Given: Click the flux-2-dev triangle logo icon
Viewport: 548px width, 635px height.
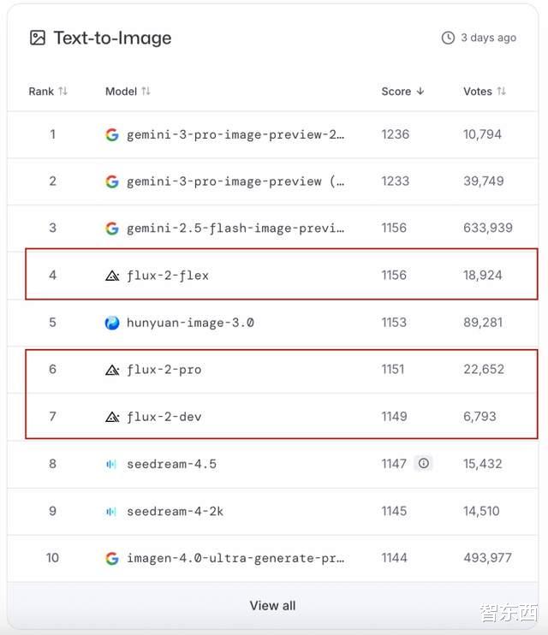Looking at the screenshot, I should (112, 417).
